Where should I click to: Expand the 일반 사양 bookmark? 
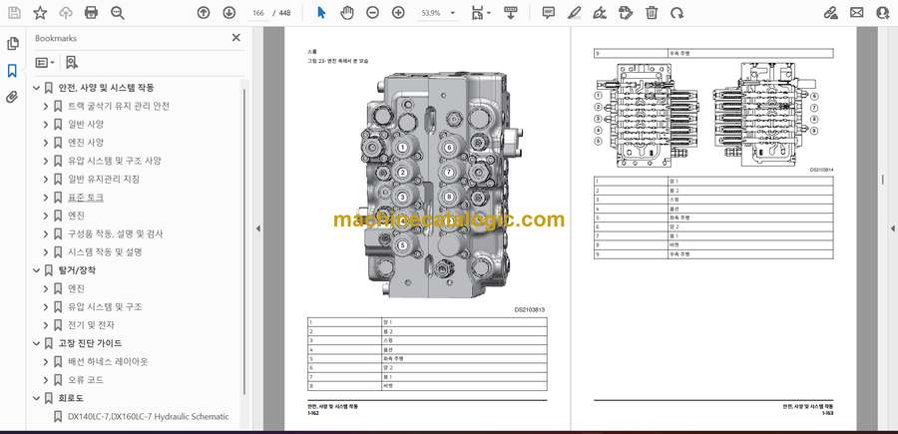point(46,125)
